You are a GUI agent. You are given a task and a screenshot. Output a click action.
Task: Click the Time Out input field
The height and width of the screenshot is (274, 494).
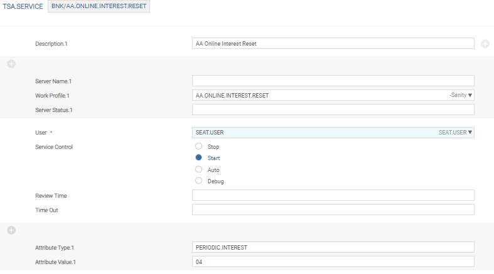point(333,210)
